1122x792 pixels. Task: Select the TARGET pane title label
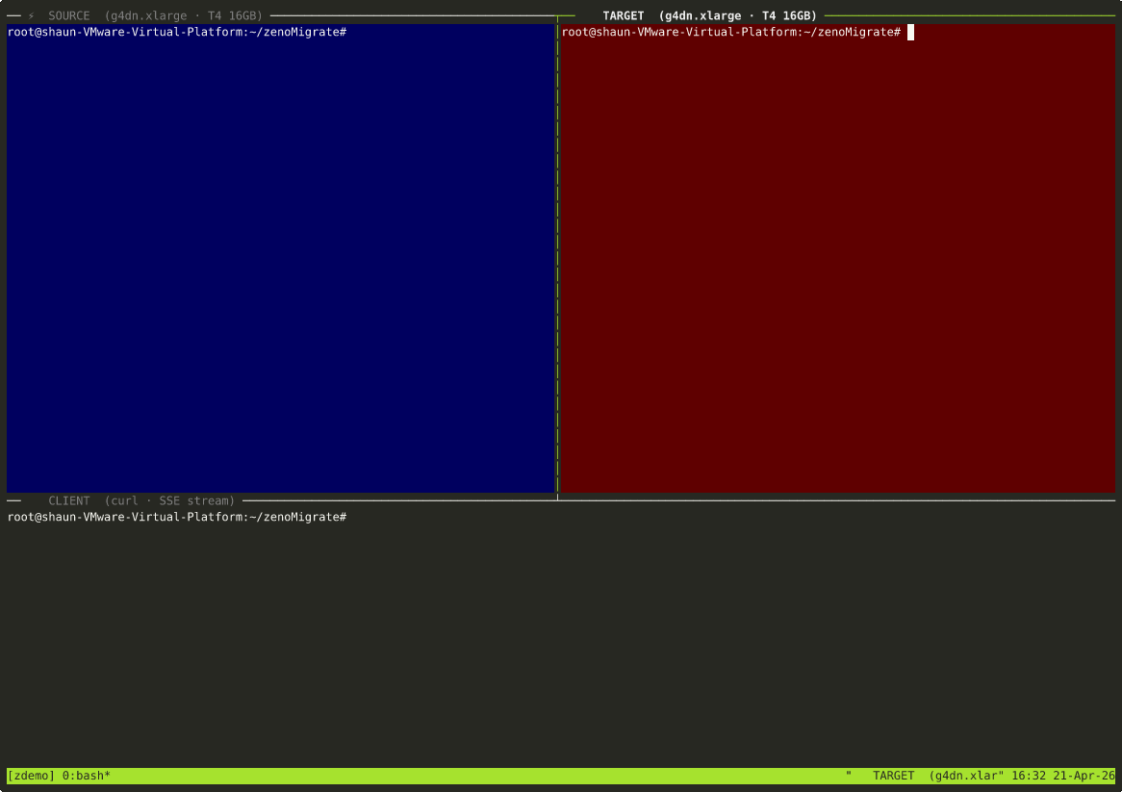pyautogui.click(x=624, y=15)
